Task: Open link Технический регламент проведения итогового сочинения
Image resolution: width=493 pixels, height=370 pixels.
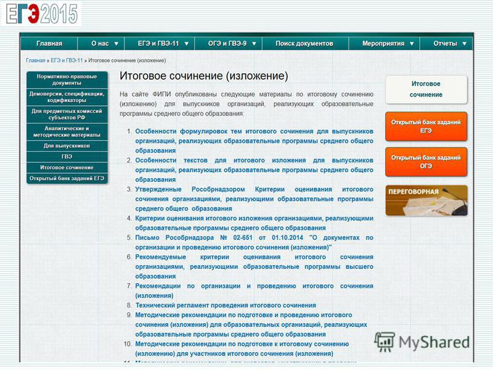Action: pos(226,305)
